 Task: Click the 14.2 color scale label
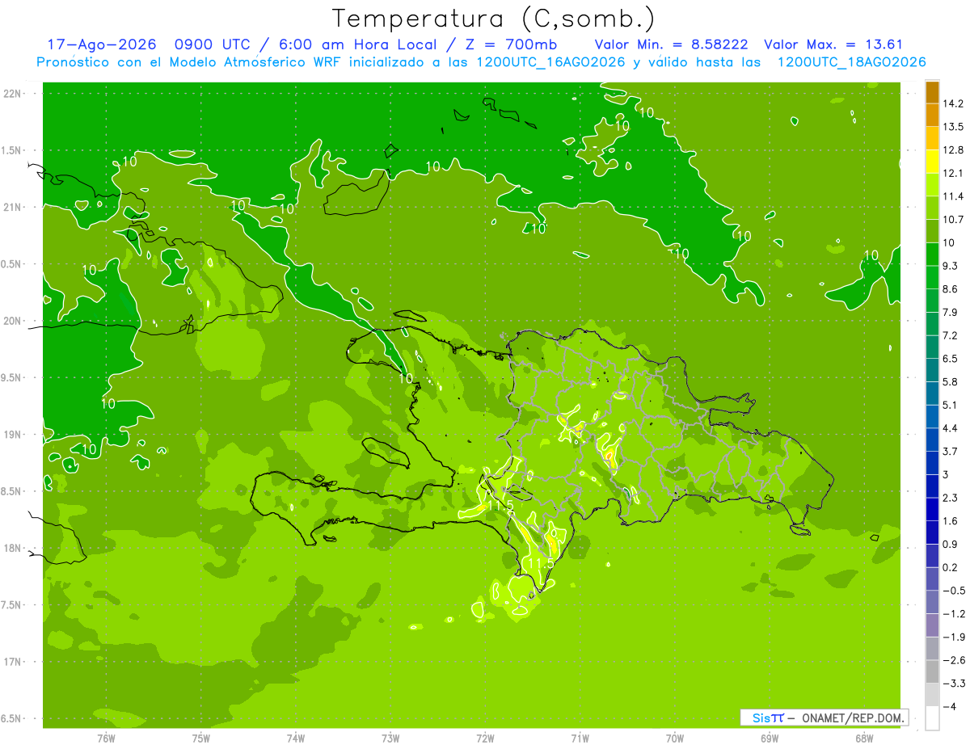(953, 103)
